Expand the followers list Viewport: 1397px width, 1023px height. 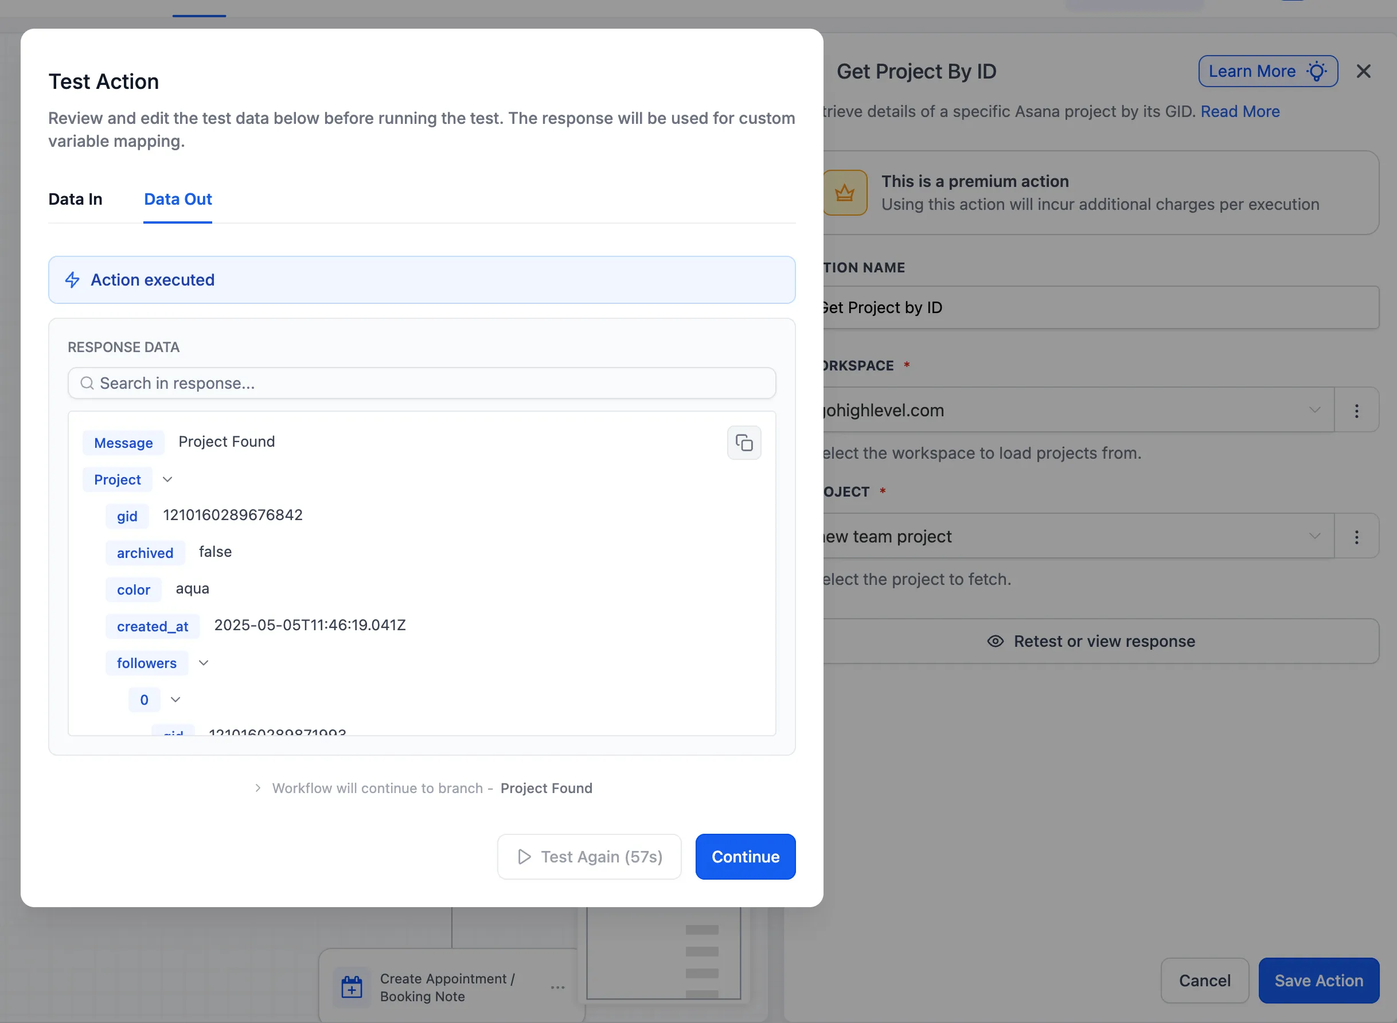click(x=203, y=662)
